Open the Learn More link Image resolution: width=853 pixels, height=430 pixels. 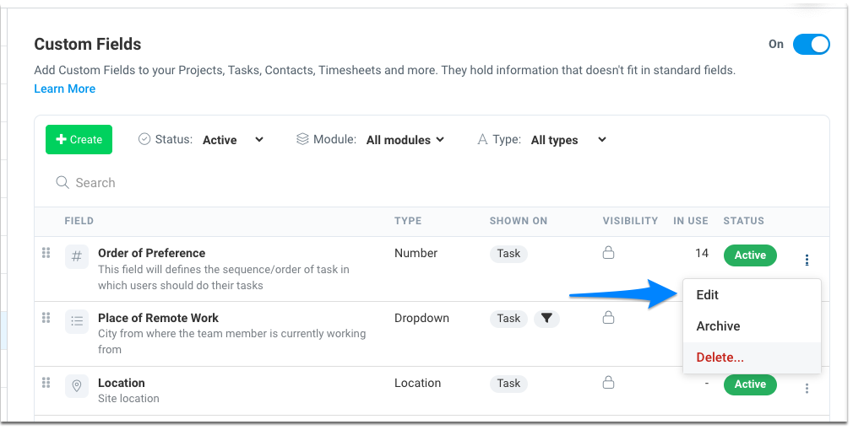65,89
